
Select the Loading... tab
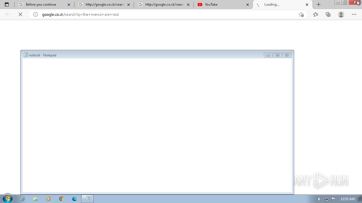[x=283, y=5]
